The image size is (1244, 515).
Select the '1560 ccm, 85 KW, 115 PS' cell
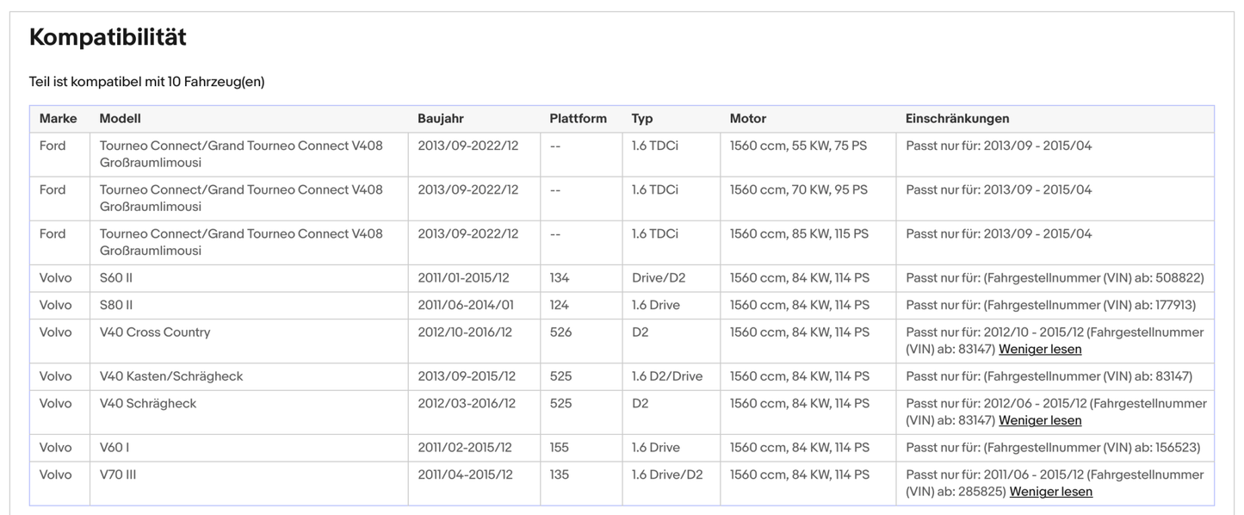tap(799, 233)
